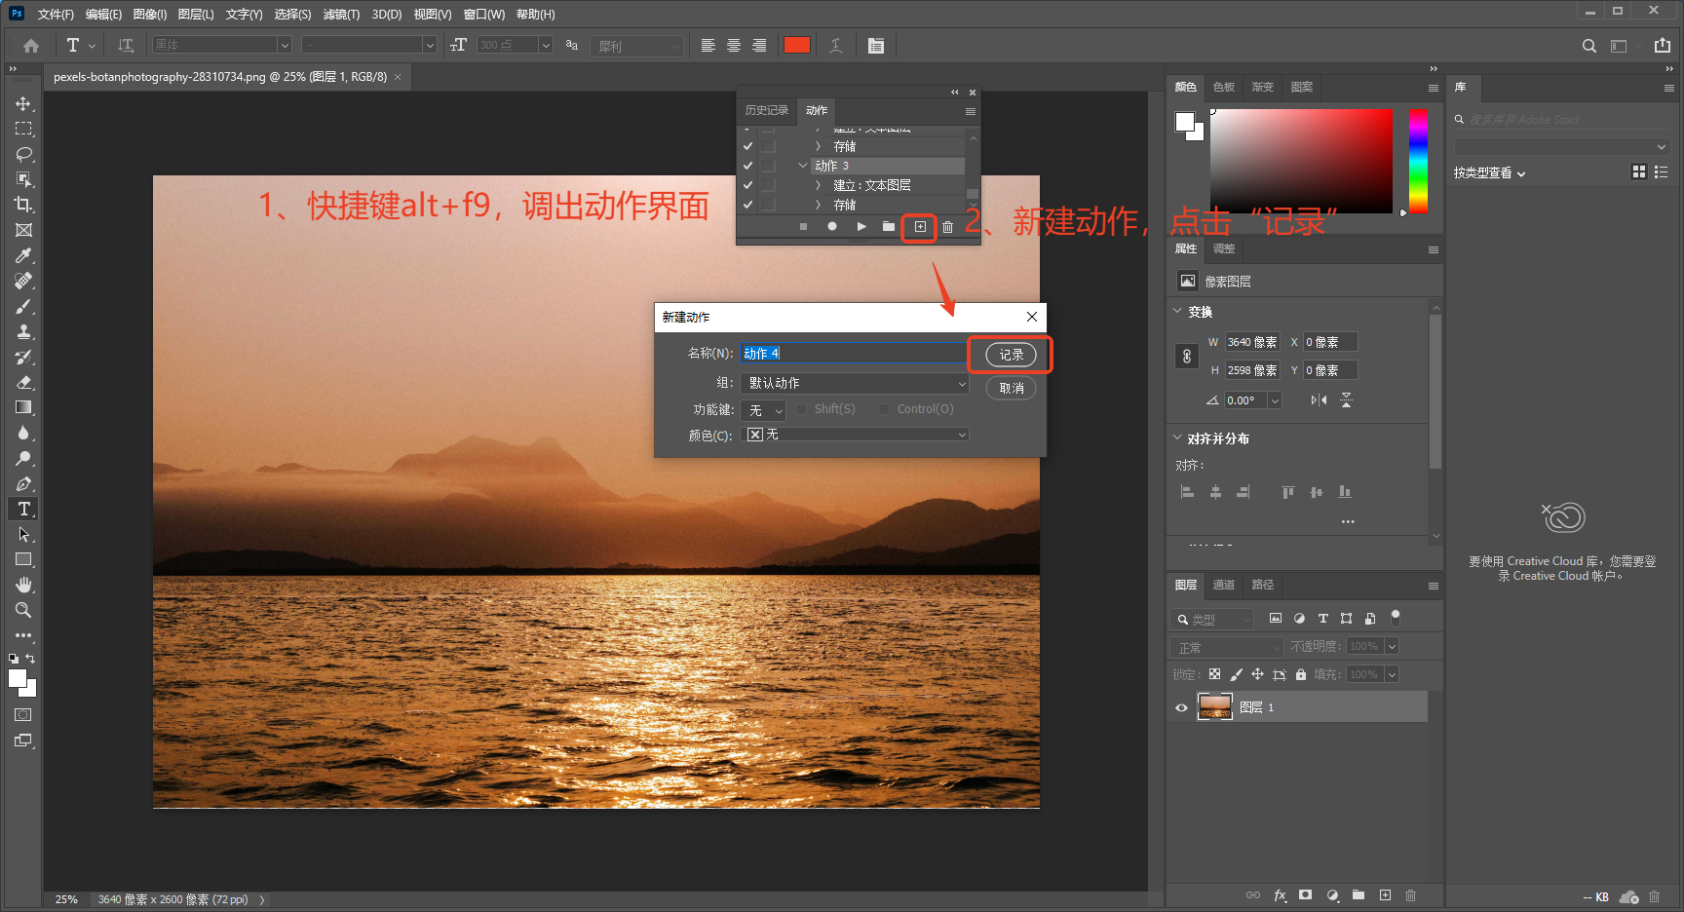Select the Zoom tool
The image size is (1684, 912).
23,610
